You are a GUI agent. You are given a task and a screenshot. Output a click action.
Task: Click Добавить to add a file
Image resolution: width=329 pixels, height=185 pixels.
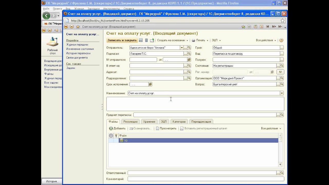pos(117,128)
